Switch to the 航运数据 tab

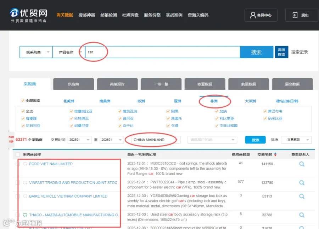(248, 84)
